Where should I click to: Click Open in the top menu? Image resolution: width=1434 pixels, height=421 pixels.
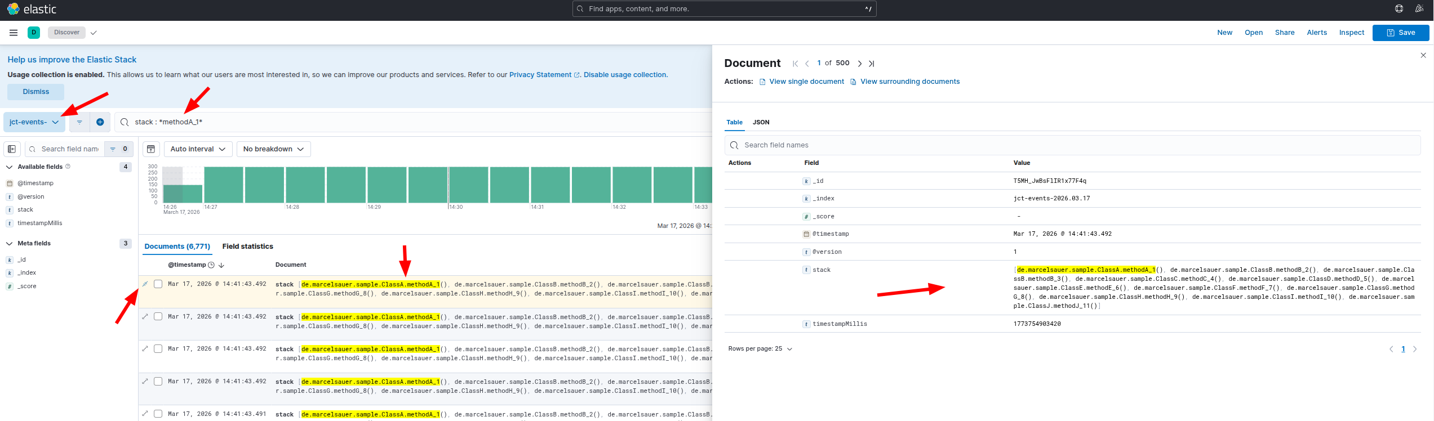(x=1254, y=33)
